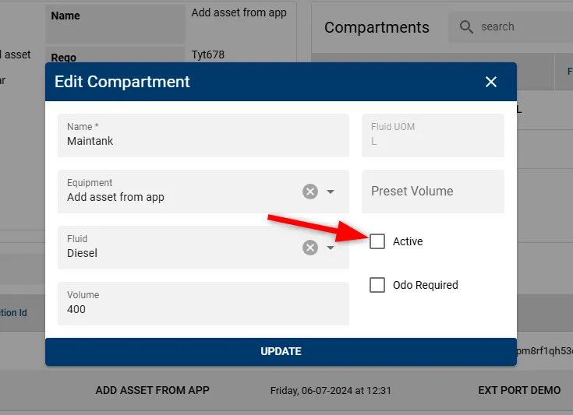Close the Edit Compartment dialog
573x415 pixels.
coord(491,82)
